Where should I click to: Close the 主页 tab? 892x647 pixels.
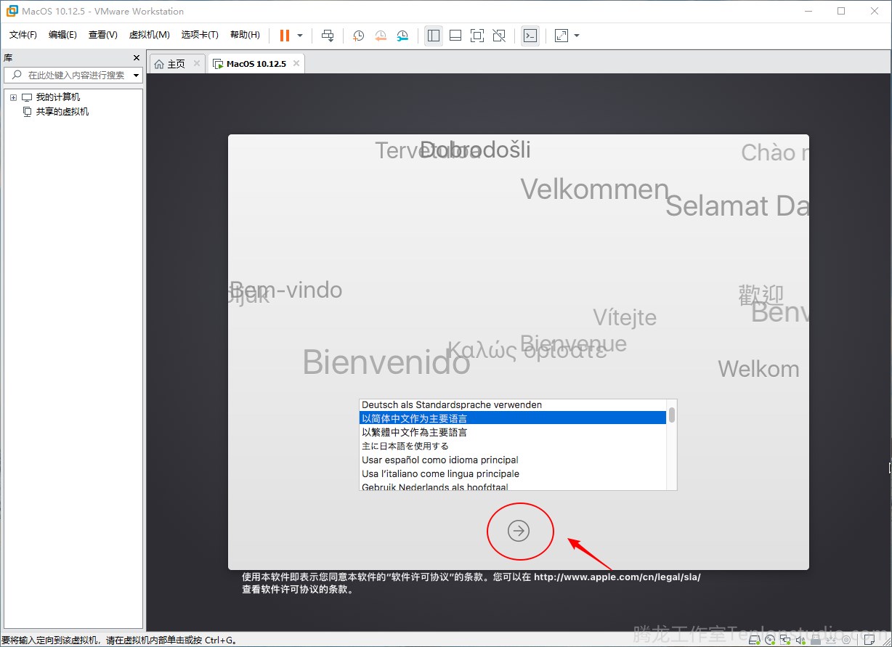click(x=196, y=64)
